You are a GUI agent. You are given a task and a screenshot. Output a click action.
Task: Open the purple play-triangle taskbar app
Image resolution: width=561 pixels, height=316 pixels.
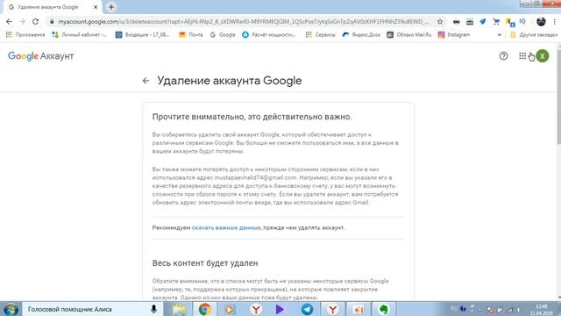pyautogui.click(x=280, y=310)
